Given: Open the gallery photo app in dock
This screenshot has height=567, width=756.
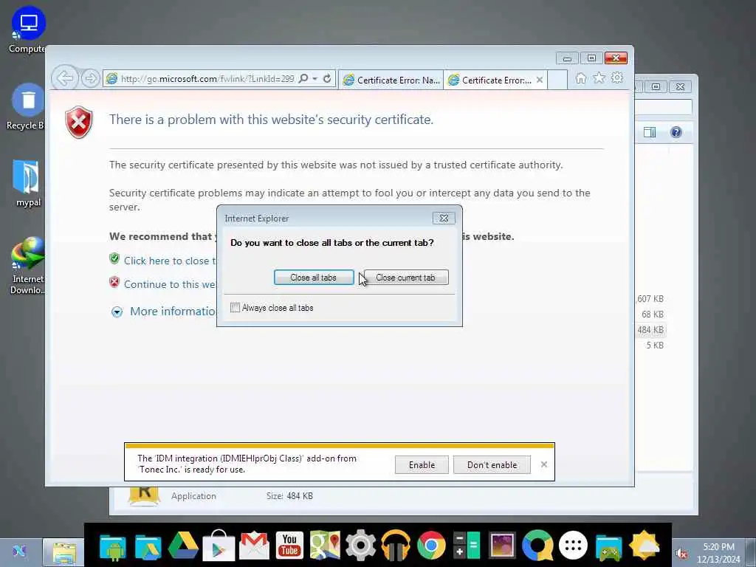Looking at the screenshot, I should (502, 546).
